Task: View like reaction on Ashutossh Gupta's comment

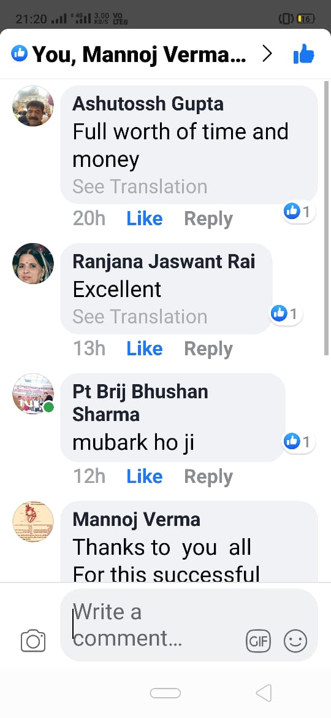Action: [x=298, y=212]
